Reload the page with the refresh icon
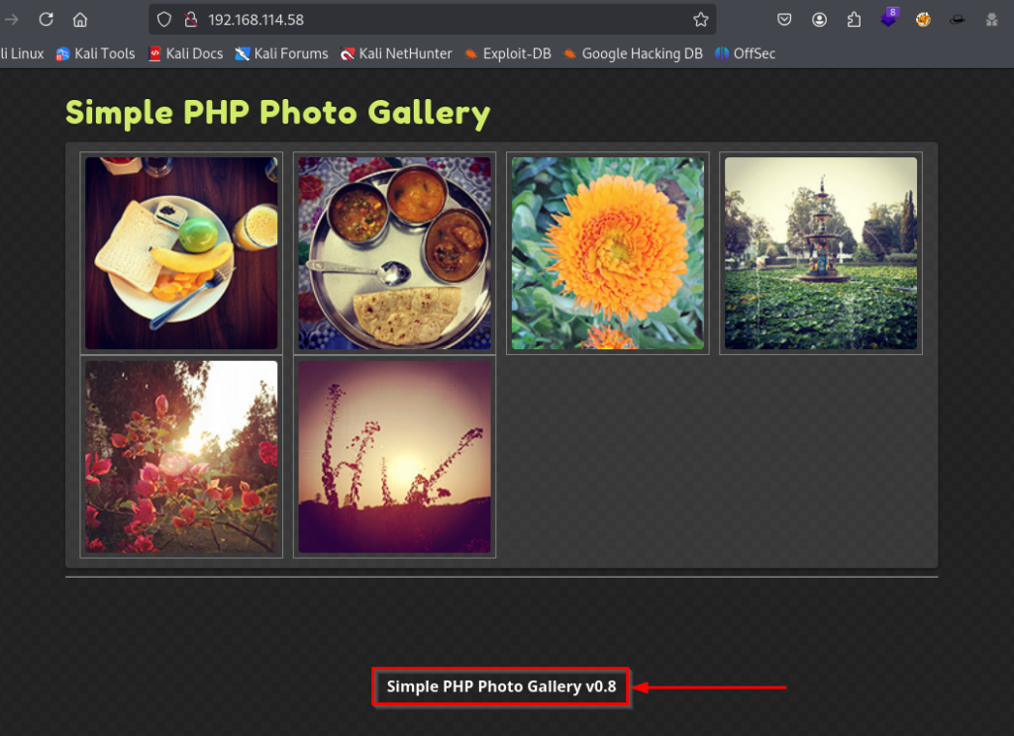This screenshot has height=736, width=1014. pos(46,20)
